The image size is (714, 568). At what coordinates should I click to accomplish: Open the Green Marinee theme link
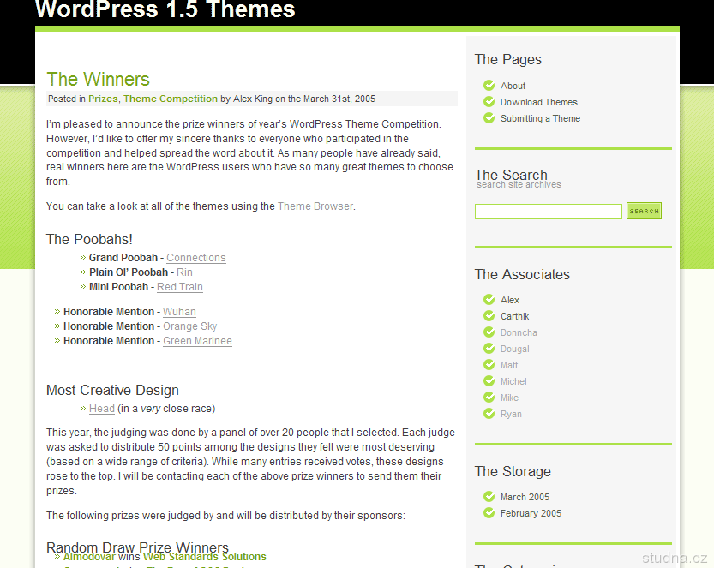198,341
